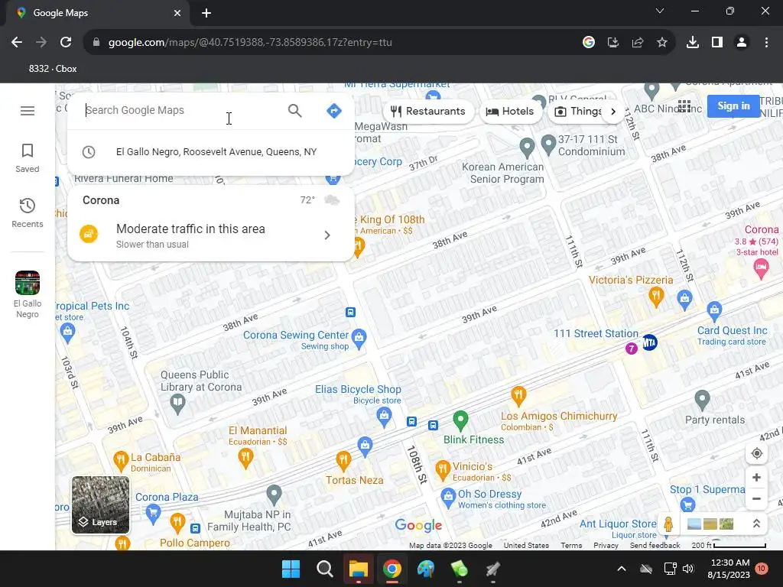Select the Google Maps tab
Screen dimensions: 783x587
tap(98, 13)
